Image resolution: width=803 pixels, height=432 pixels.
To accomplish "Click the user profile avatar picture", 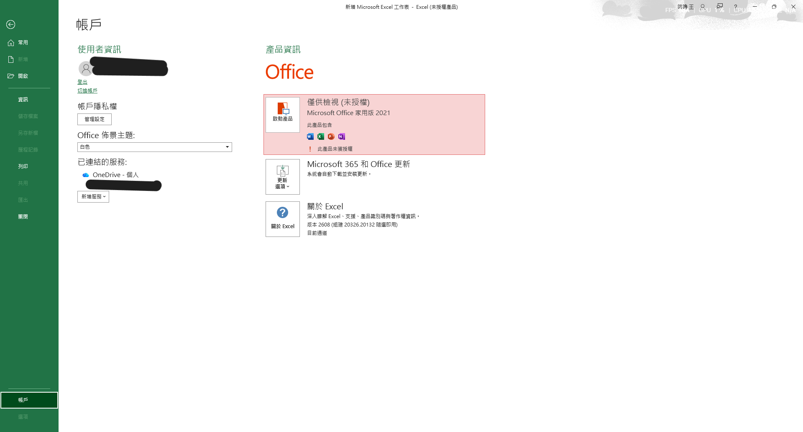I will pyautogui.click(x=86, y=68).
